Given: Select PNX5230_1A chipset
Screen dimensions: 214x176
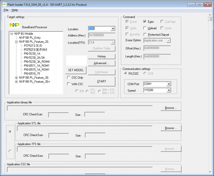Looking at the screenshot, I should point(32,53).
